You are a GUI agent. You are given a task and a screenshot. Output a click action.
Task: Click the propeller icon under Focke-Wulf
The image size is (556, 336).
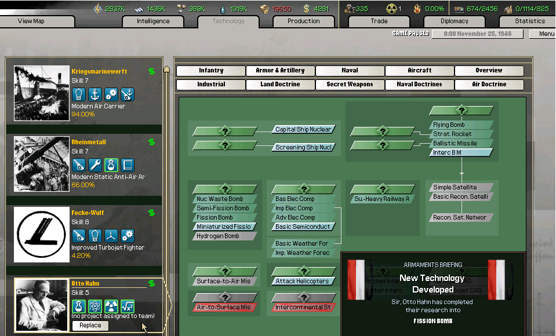pos(111,236)
